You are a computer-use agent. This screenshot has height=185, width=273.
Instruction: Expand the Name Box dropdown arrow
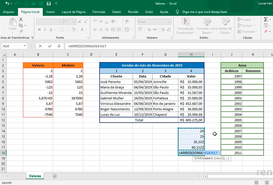tap(25, 46)
